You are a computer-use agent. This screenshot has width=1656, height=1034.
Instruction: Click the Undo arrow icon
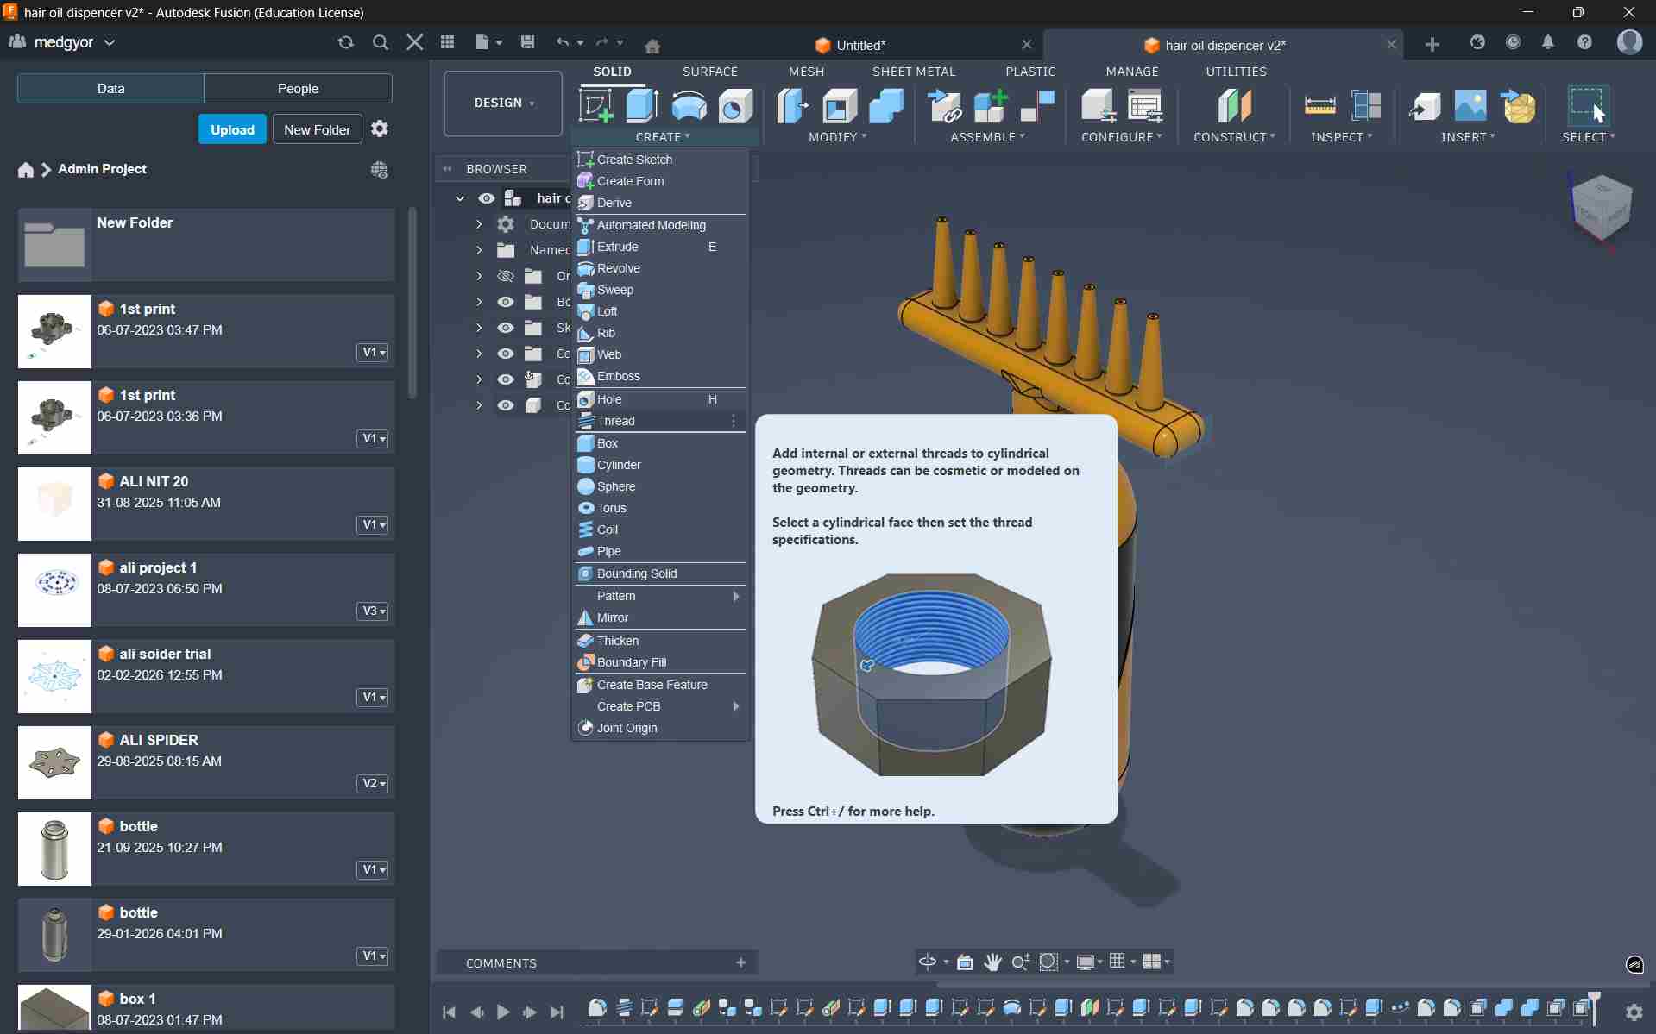coord(563,42)
